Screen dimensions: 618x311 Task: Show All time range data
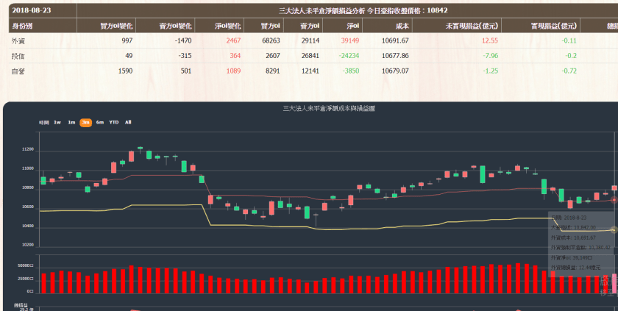click(128, 122)
